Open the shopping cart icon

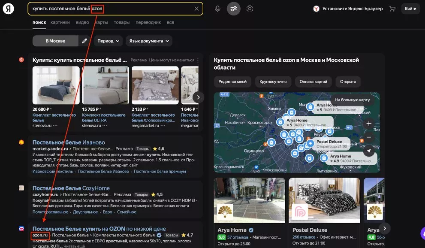tap(392, 9)
